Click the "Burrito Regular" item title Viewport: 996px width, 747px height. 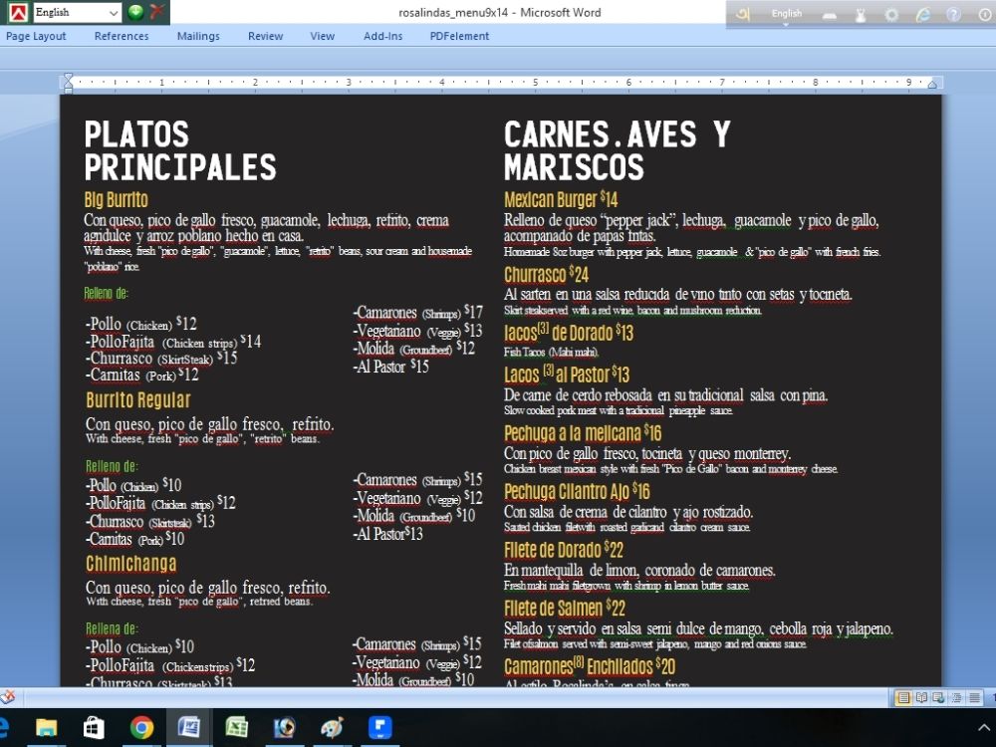(x=137, y=400)
